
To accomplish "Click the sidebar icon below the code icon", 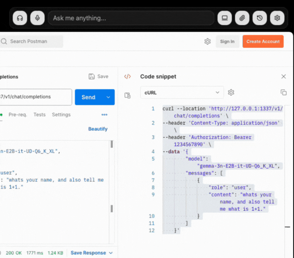I will click(127, 96).
